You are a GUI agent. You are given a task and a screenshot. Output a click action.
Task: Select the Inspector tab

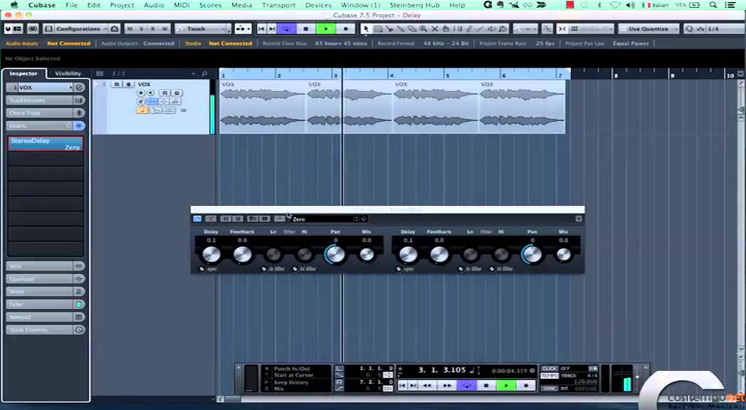tap(23, 74)
